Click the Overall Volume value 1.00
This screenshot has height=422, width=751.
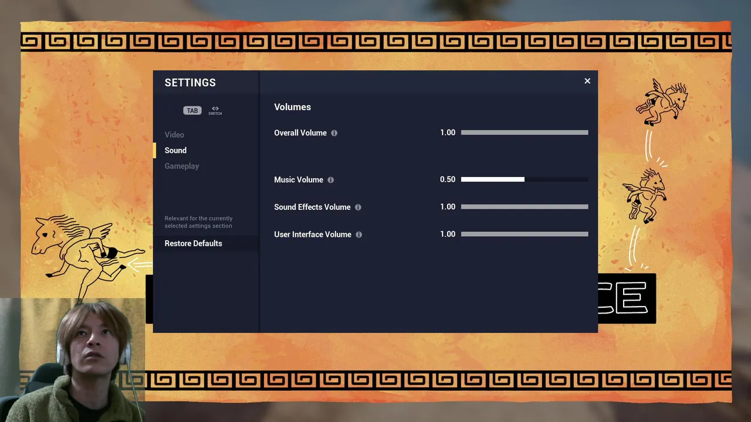tap(448, 132)
